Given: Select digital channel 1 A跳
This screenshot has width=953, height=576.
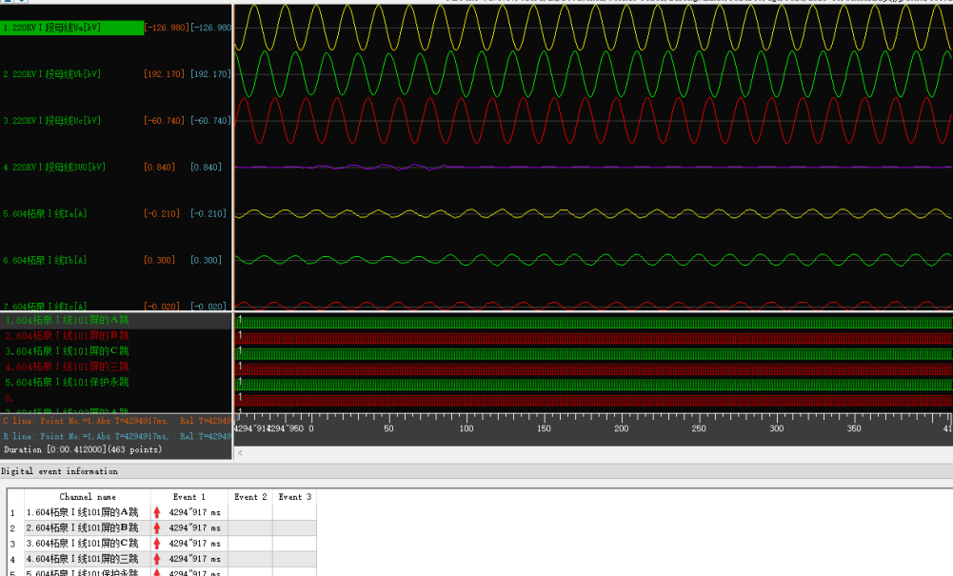Looking at the screenshot, I should pos(67,321).
